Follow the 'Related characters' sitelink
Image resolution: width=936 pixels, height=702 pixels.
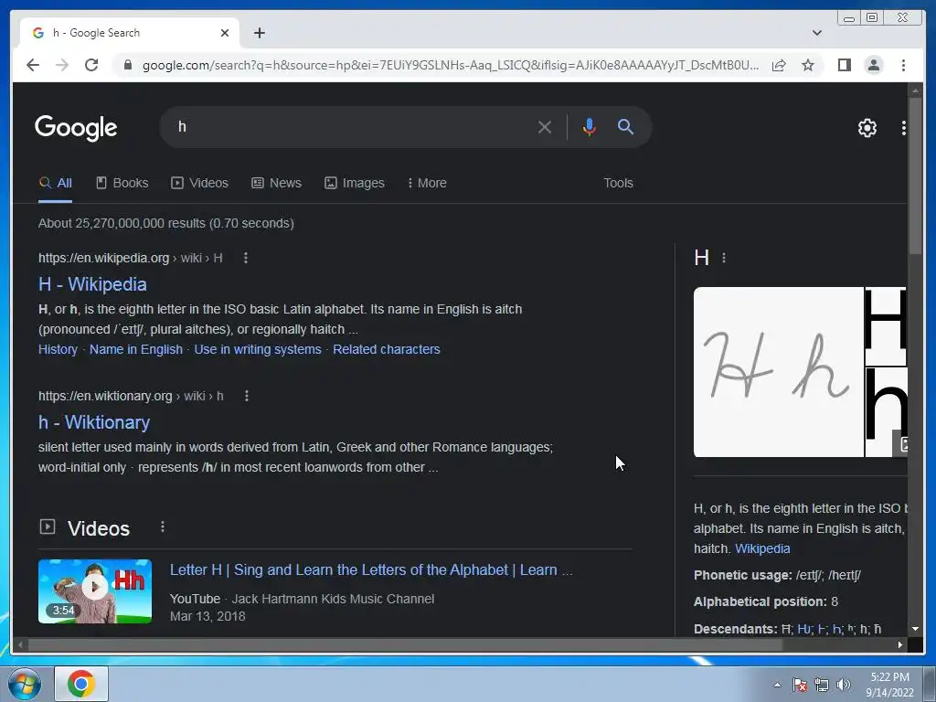click(387, 349)
